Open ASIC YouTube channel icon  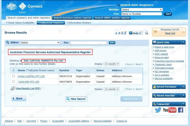(x=169, y=110)
